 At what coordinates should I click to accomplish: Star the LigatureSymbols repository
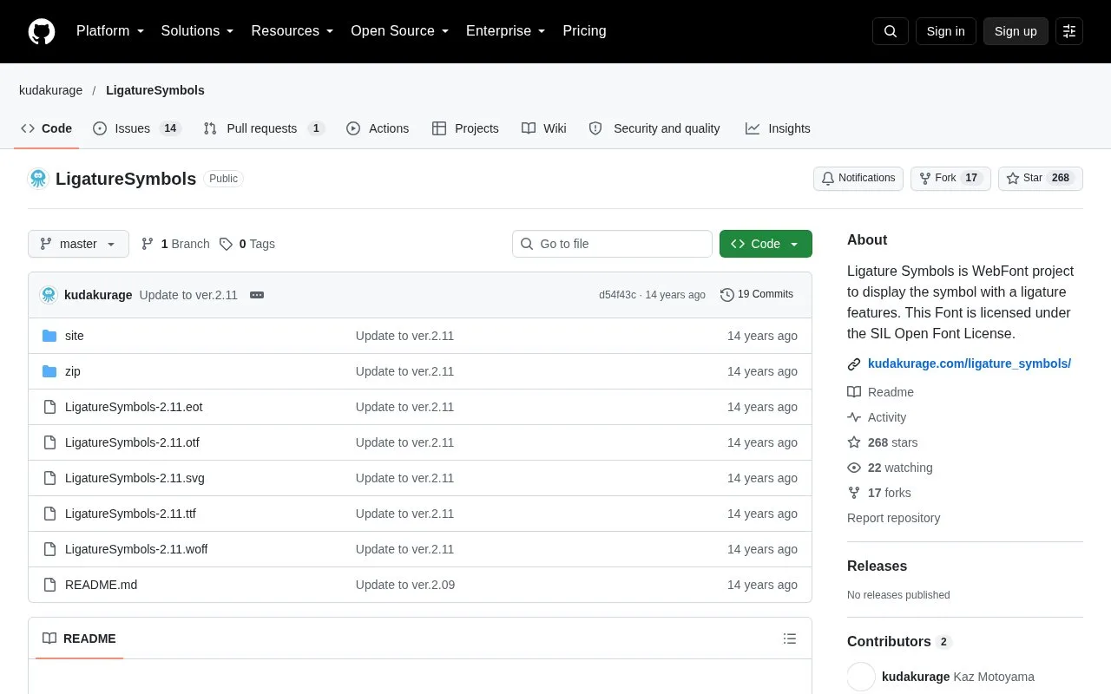[1041, 179]
